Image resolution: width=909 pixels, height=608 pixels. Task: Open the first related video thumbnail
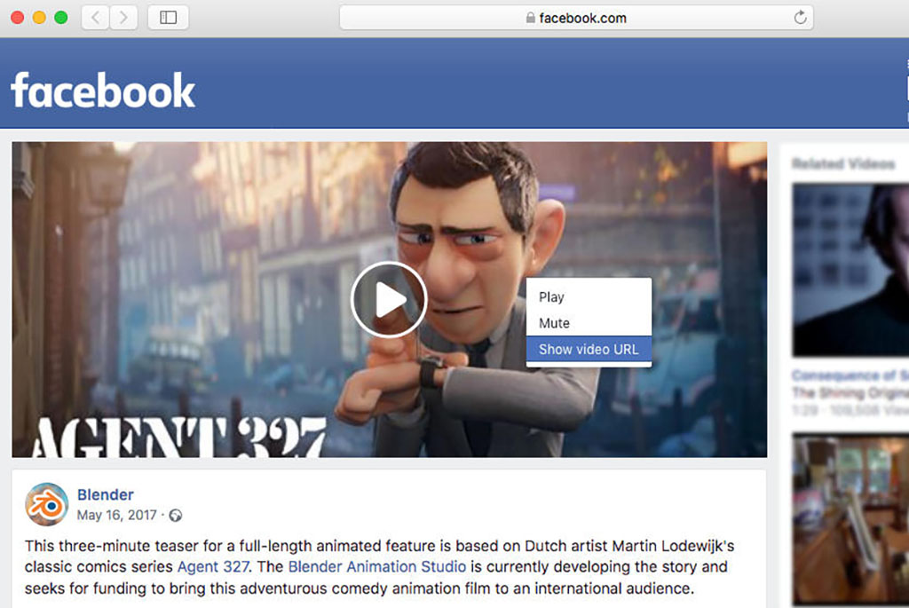850,270
